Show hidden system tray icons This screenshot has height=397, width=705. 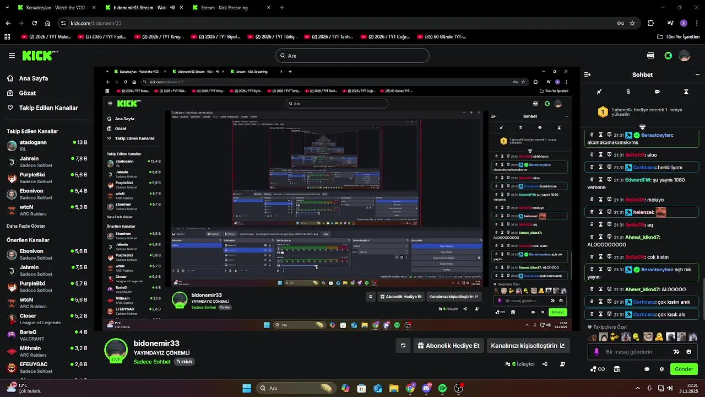[638, 388]
